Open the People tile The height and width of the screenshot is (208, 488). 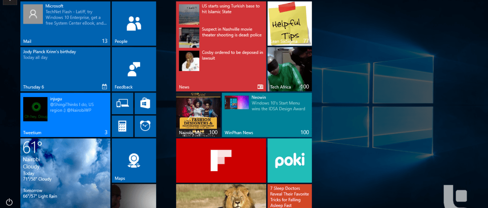coord(134,24)
